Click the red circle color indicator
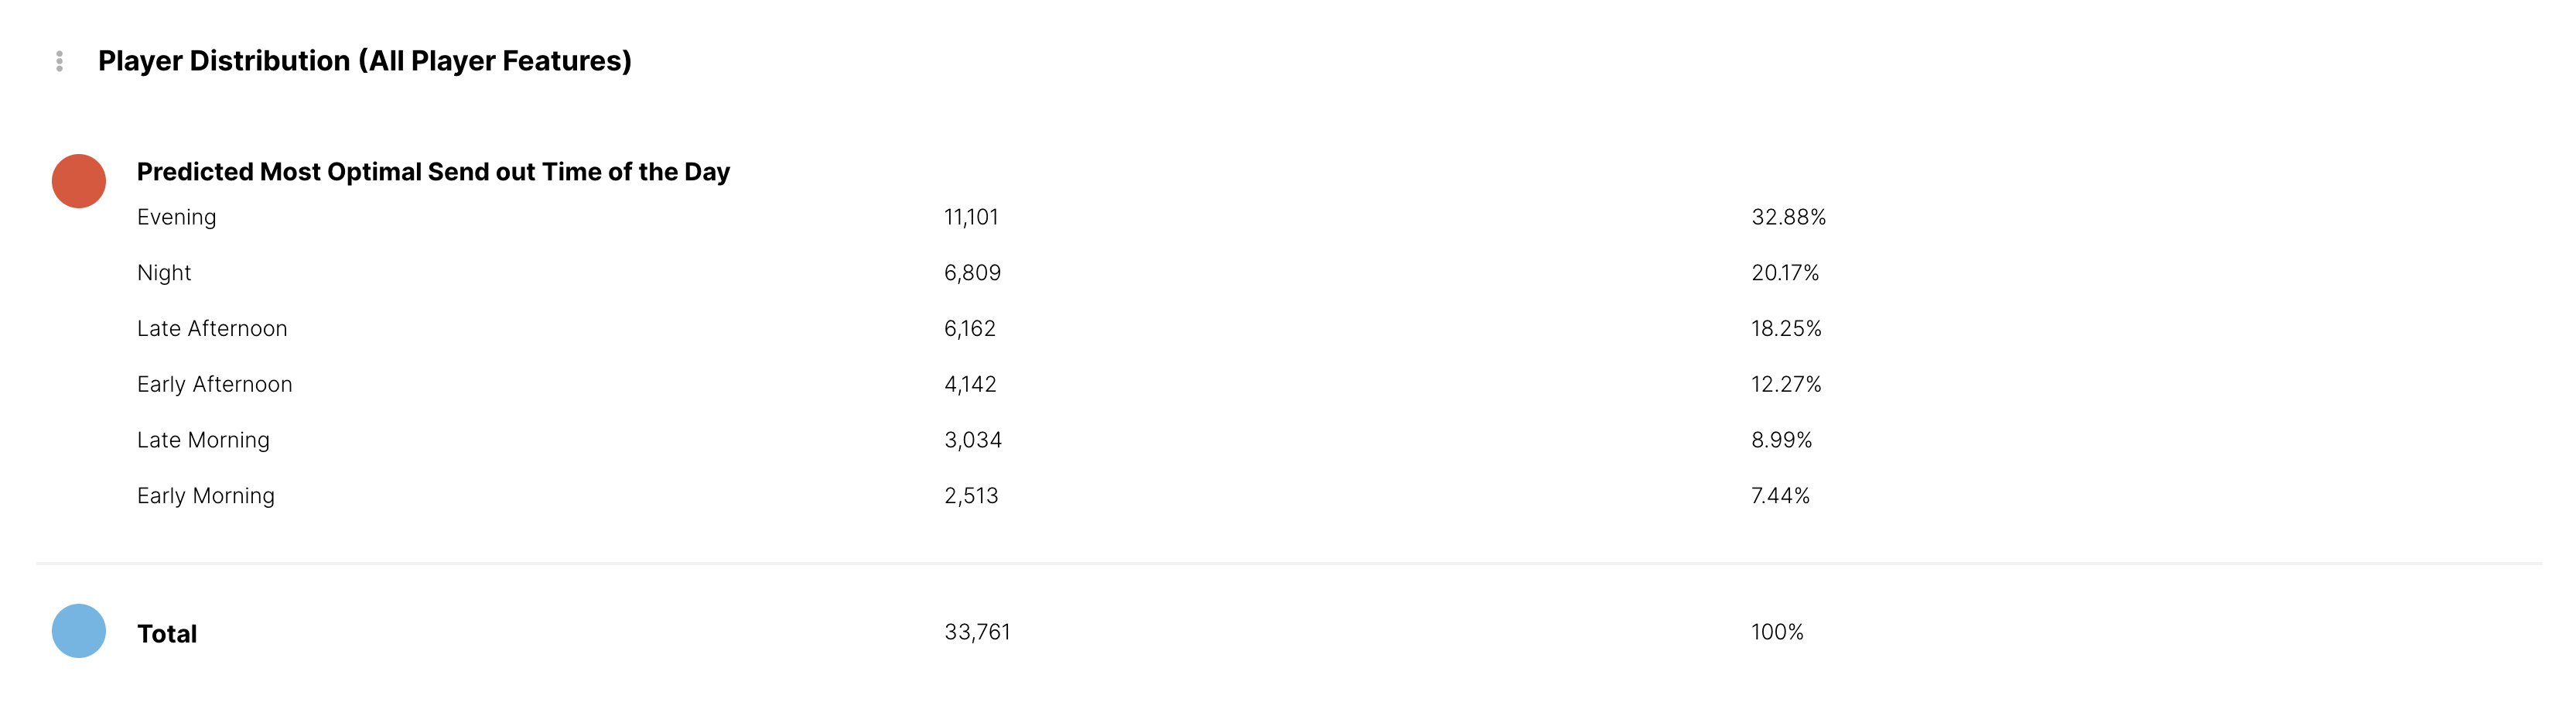This screenshot has height=706, width=2576. point(79,181)
